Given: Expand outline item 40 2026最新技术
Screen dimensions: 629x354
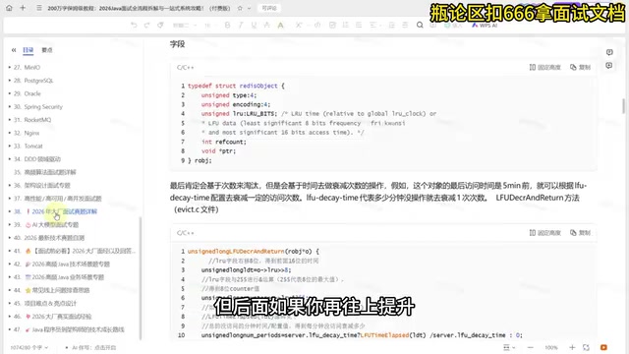Looking at the screenshot, I should click(x=10, y=238).
